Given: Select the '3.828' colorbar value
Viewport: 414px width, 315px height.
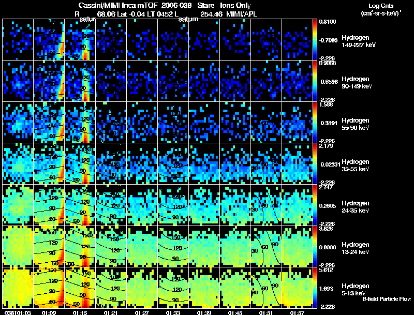Looking at the screenshot, I should (x=326, y=229).
